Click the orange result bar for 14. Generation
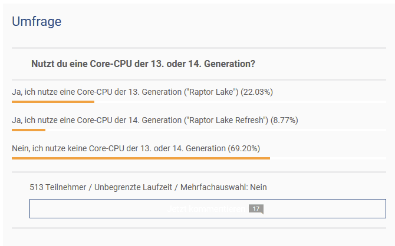This screenshot has width=395, height=246. click(28, 130)
